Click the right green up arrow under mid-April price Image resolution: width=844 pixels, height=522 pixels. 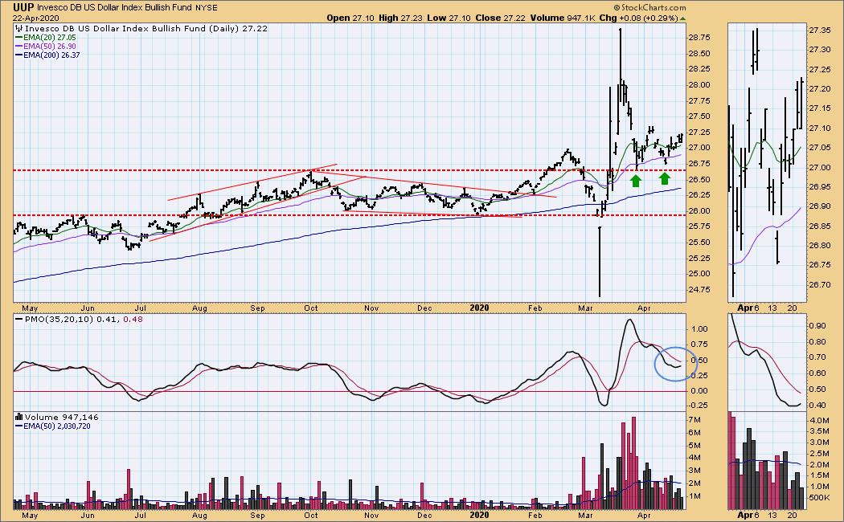(664, 178)
